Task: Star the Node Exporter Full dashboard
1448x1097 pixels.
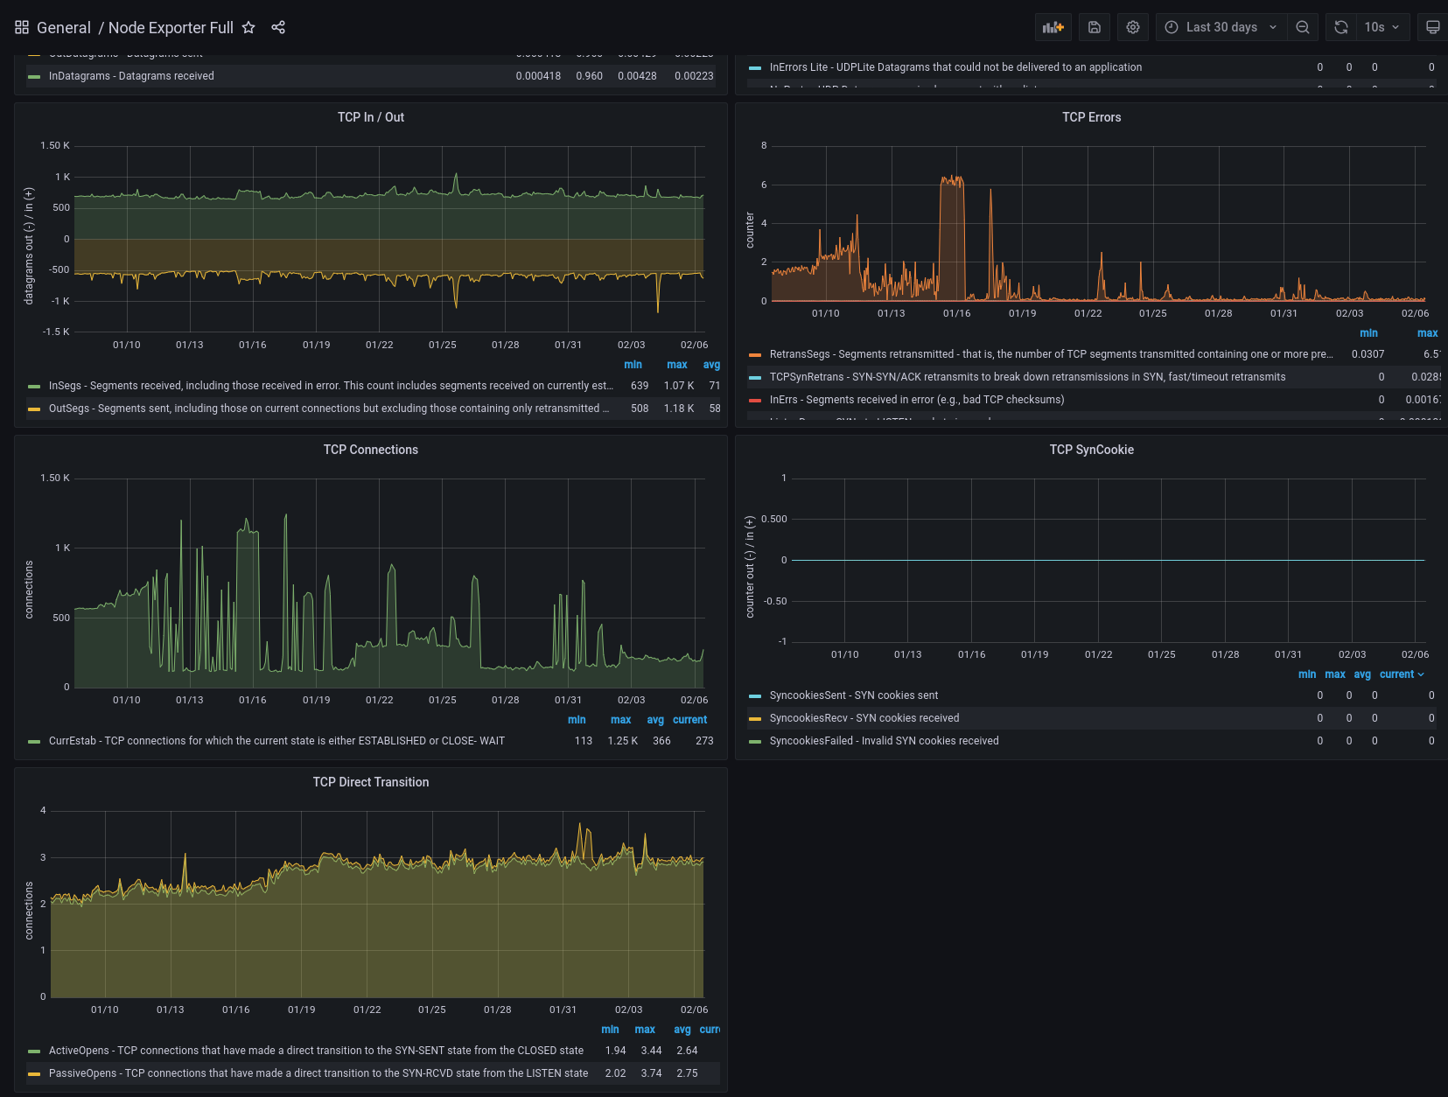Action: 248,27
